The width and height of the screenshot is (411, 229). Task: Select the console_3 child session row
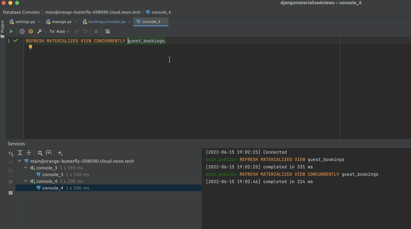(x=109, y=175)
